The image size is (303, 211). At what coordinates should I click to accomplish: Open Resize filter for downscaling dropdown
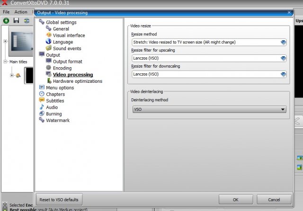(x=283, y=74)
